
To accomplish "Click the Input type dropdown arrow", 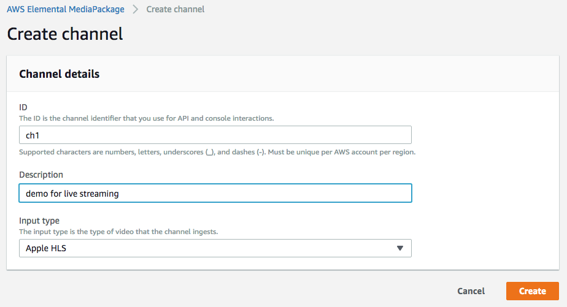I will click(x=399, y=248).
